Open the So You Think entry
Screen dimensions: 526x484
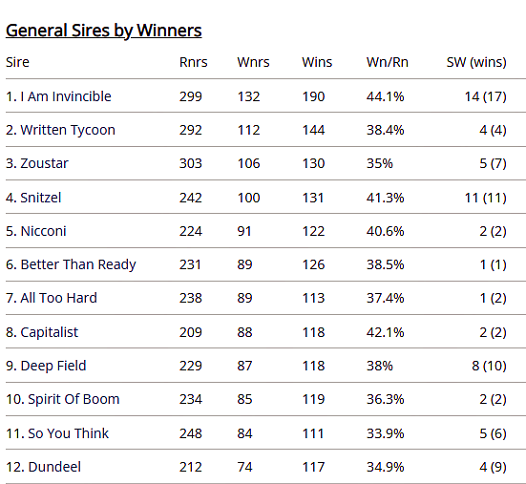tap(68, 433)
